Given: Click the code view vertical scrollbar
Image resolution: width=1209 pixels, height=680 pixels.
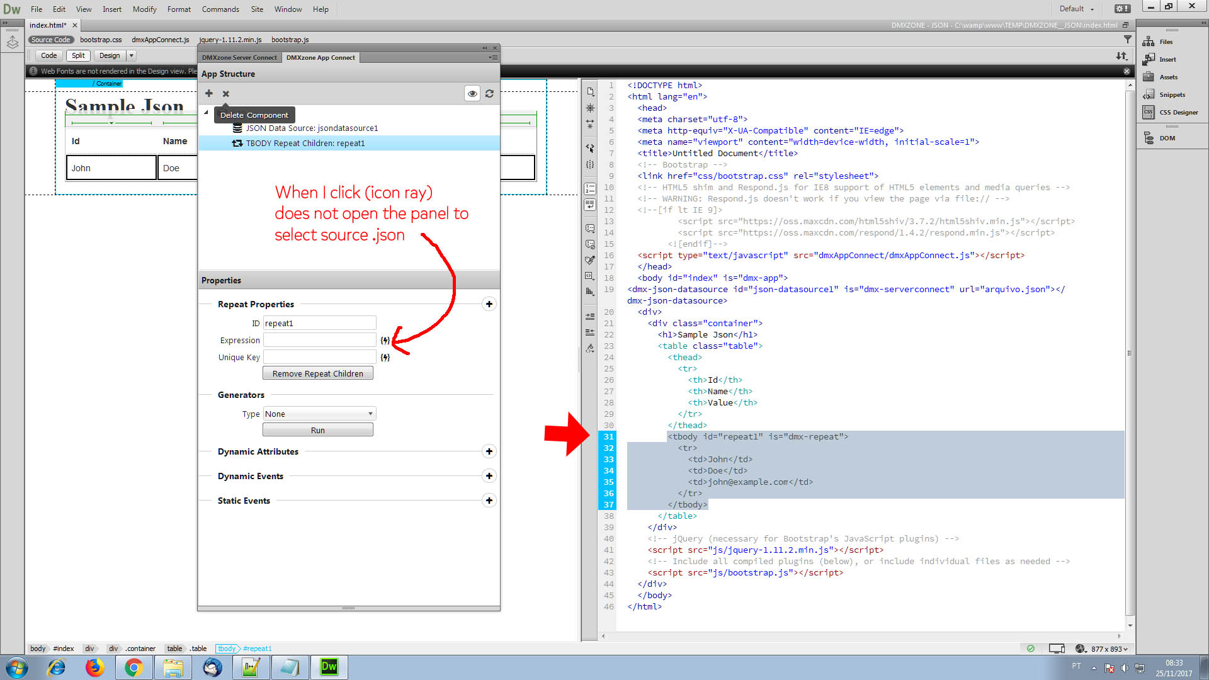Looking at the screenshot, I should pos(1130,353).
